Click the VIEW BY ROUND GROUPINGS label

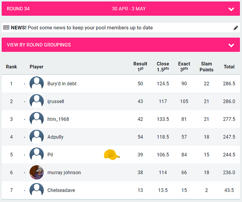point(39,45)
